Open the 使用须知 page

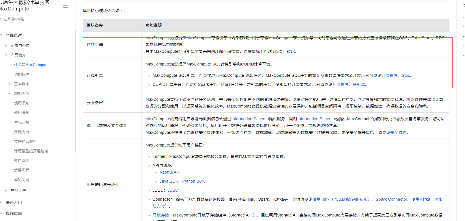(22, 103)
